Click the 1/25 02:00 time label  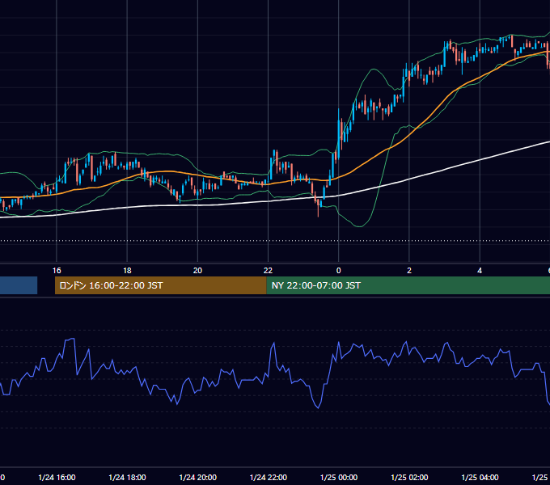409,477
